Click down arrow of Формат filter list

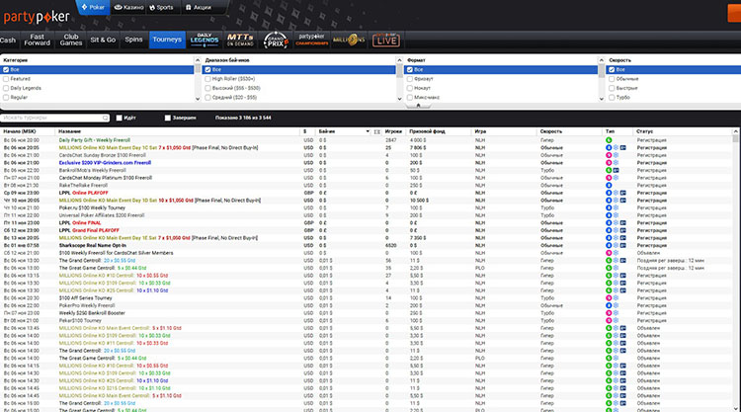tap(601, 99)
